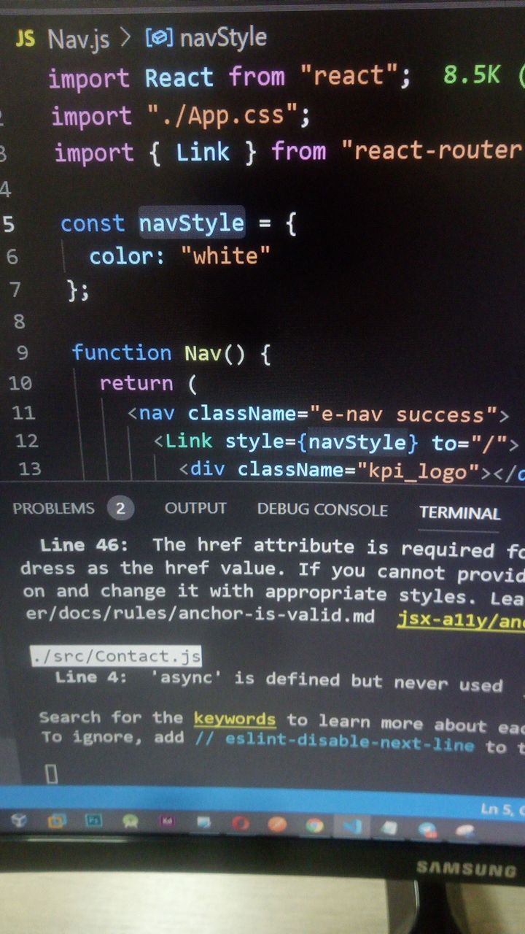Click the terminal cursor prompt box
Viewport: 525px width, 934px height.
(50, 773)
